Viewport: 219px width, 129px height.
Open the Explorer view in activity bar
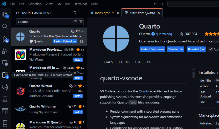[x=5, y=14]
